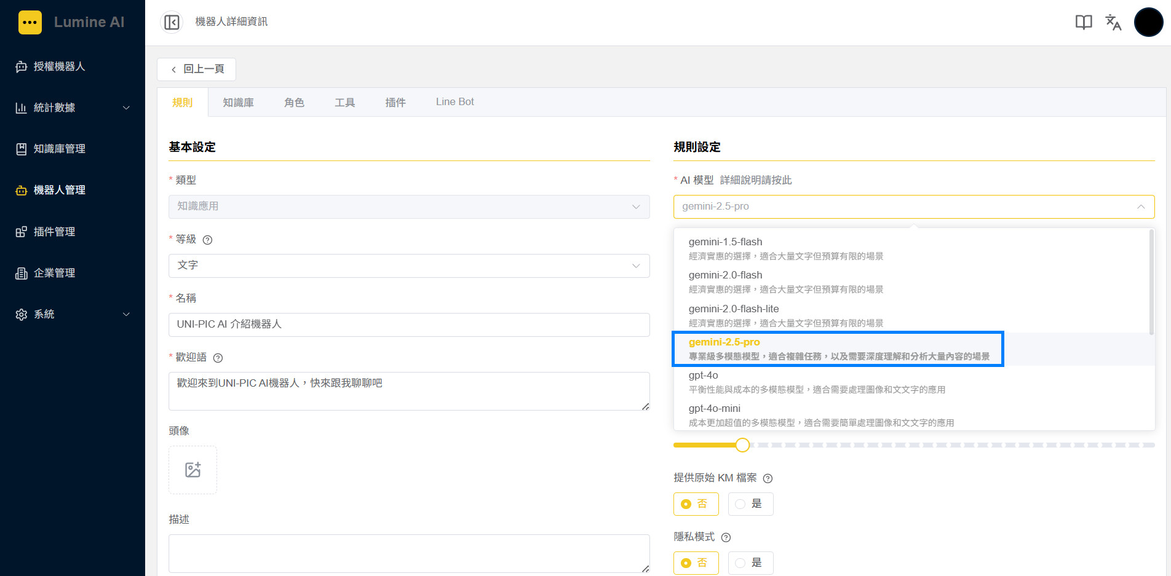Upload an avatar image under 頭像
Viewport: 1171px width, 576px height.
click(193, 470)
